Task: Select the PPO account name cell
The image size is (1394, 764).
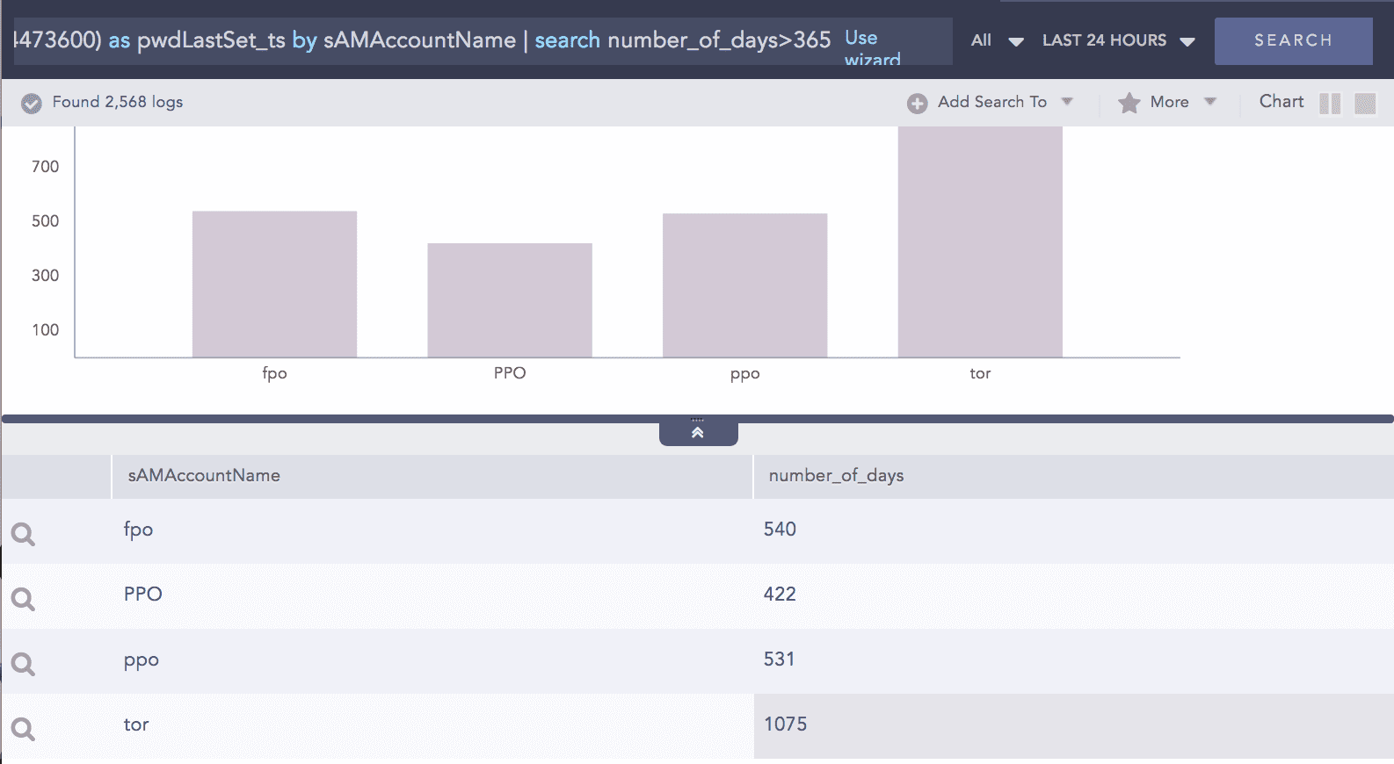Action: coord(142,595)
